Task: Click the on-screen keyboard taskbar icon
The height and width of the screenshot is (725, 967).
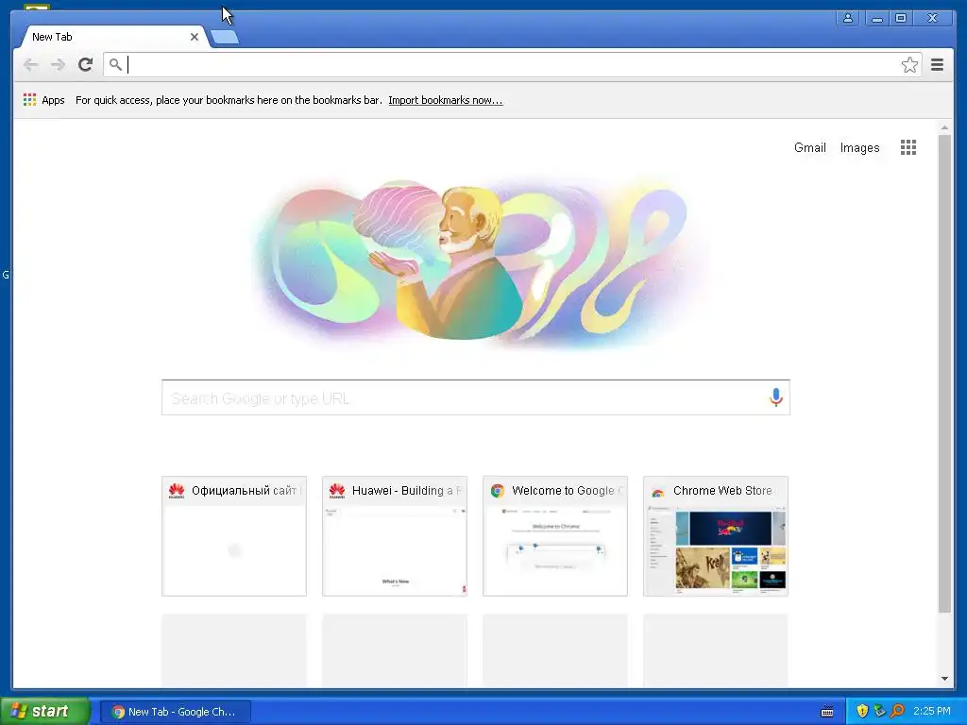Action: [x=827, y=712]
